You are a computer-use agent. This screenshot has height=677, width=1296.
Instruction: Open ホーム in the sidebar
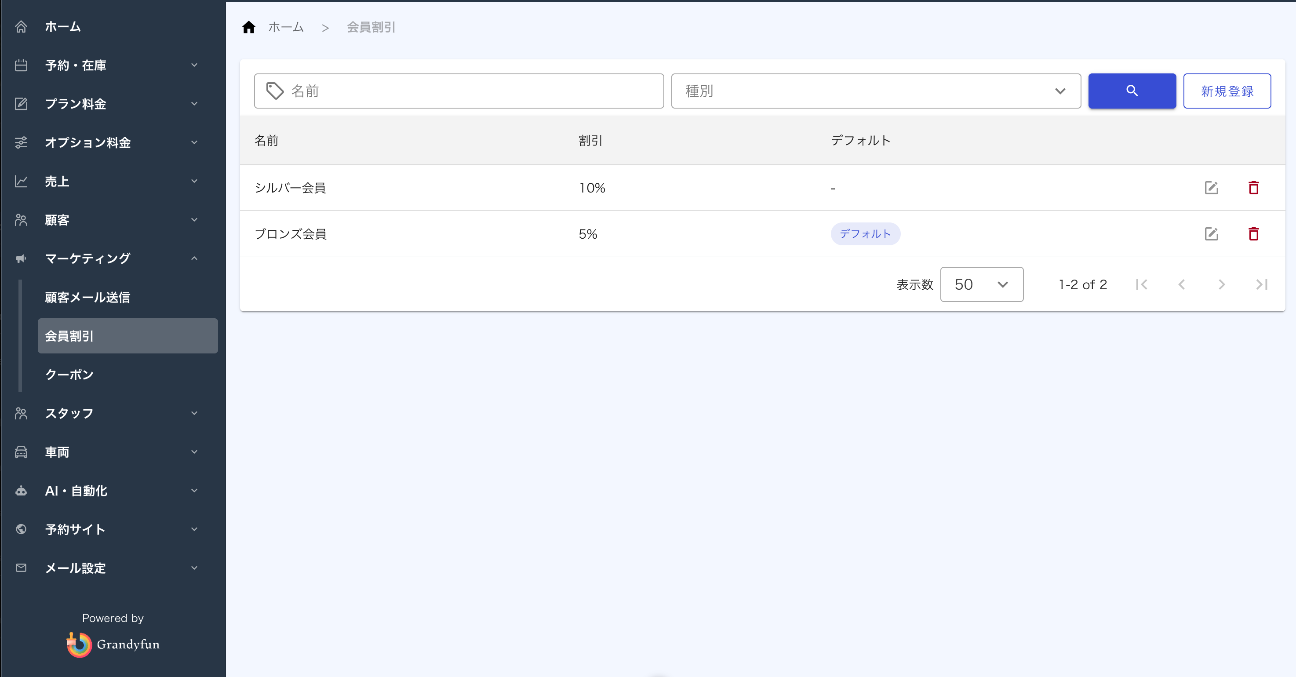coord(63,27)
